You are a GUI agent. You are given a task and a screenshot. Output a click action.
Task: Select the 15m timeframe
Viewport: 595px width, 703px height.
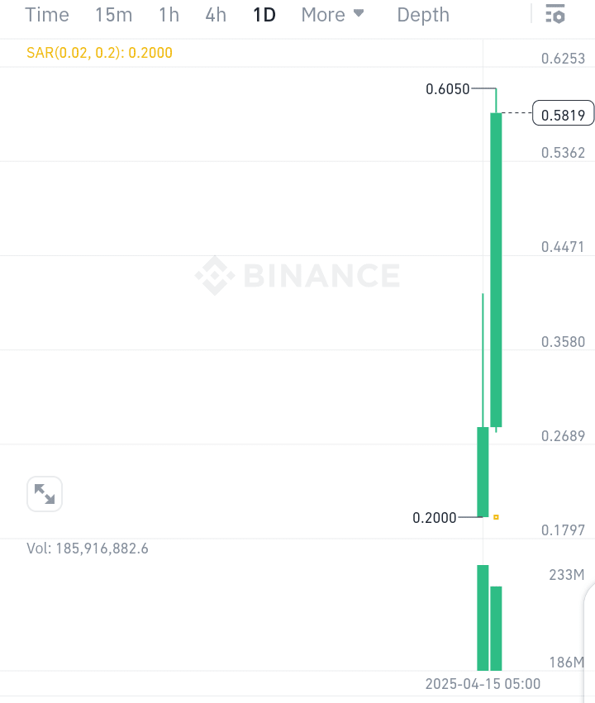tap(113, 15)
